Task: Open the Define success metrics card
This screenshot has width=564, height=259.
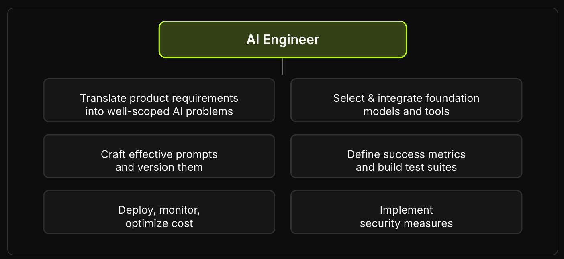Action: click(406, 156)
